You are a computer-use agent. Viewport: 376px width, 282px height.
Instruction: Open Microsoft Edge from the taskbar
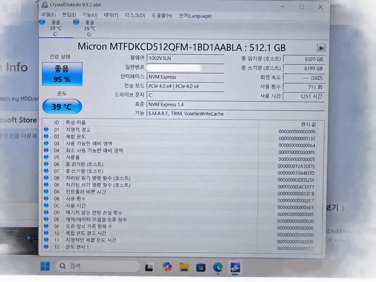coord(218,267)
